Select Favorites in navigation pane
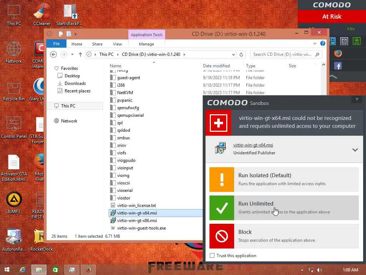366x275 pixels. 69,68
